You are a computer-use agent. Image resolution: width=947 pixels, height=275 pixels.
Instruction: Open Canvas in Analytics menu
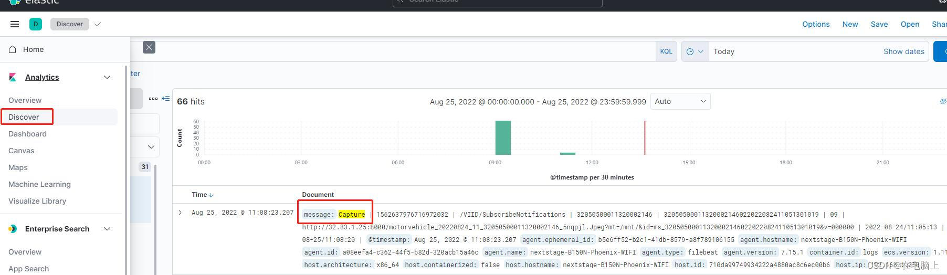[21, 151]
